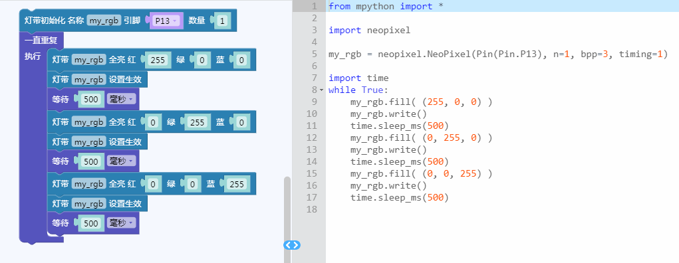Click code line 1 'from mpython import *'
This screenshot has height=263, width=679.
tap(386, 7)
